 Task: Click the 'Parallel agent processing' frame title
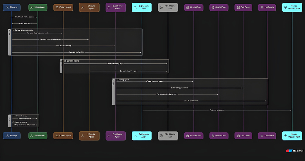[x=24, y=30]
